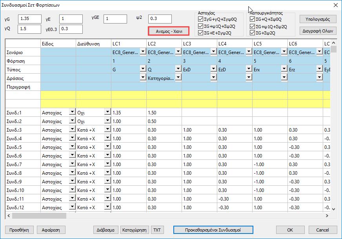Open LC2 Σενάριο dropdown
This screenshot has width=342, height=239.
coord(178,52)
